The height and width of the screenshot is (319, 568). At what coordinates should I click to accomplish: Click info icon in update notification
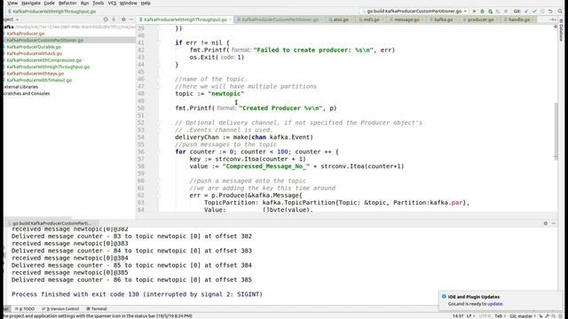[x=444, y=297]
